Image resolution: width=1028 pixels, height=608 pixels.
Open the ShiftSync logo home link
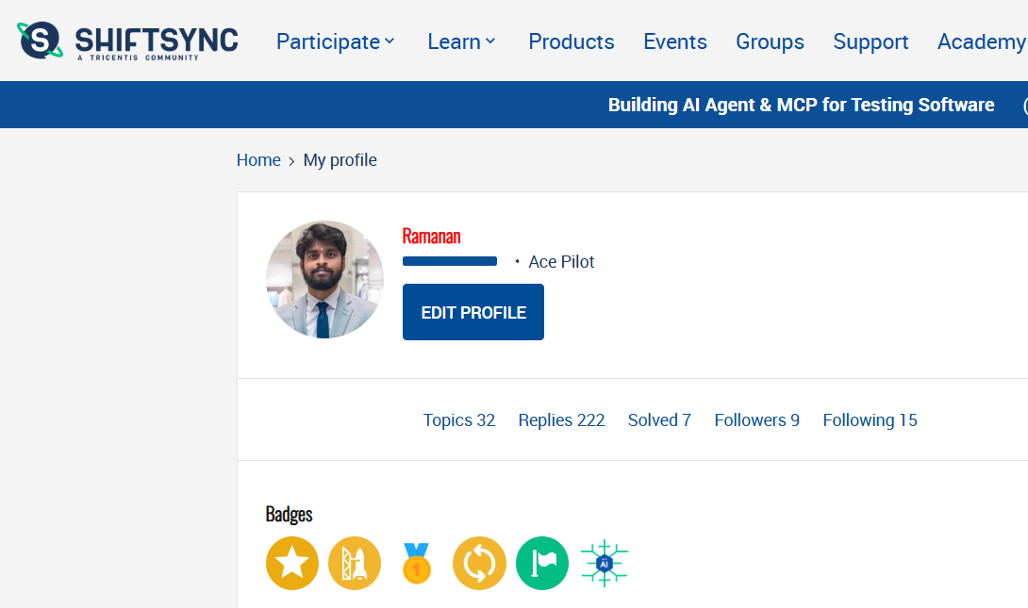(127, 41)
